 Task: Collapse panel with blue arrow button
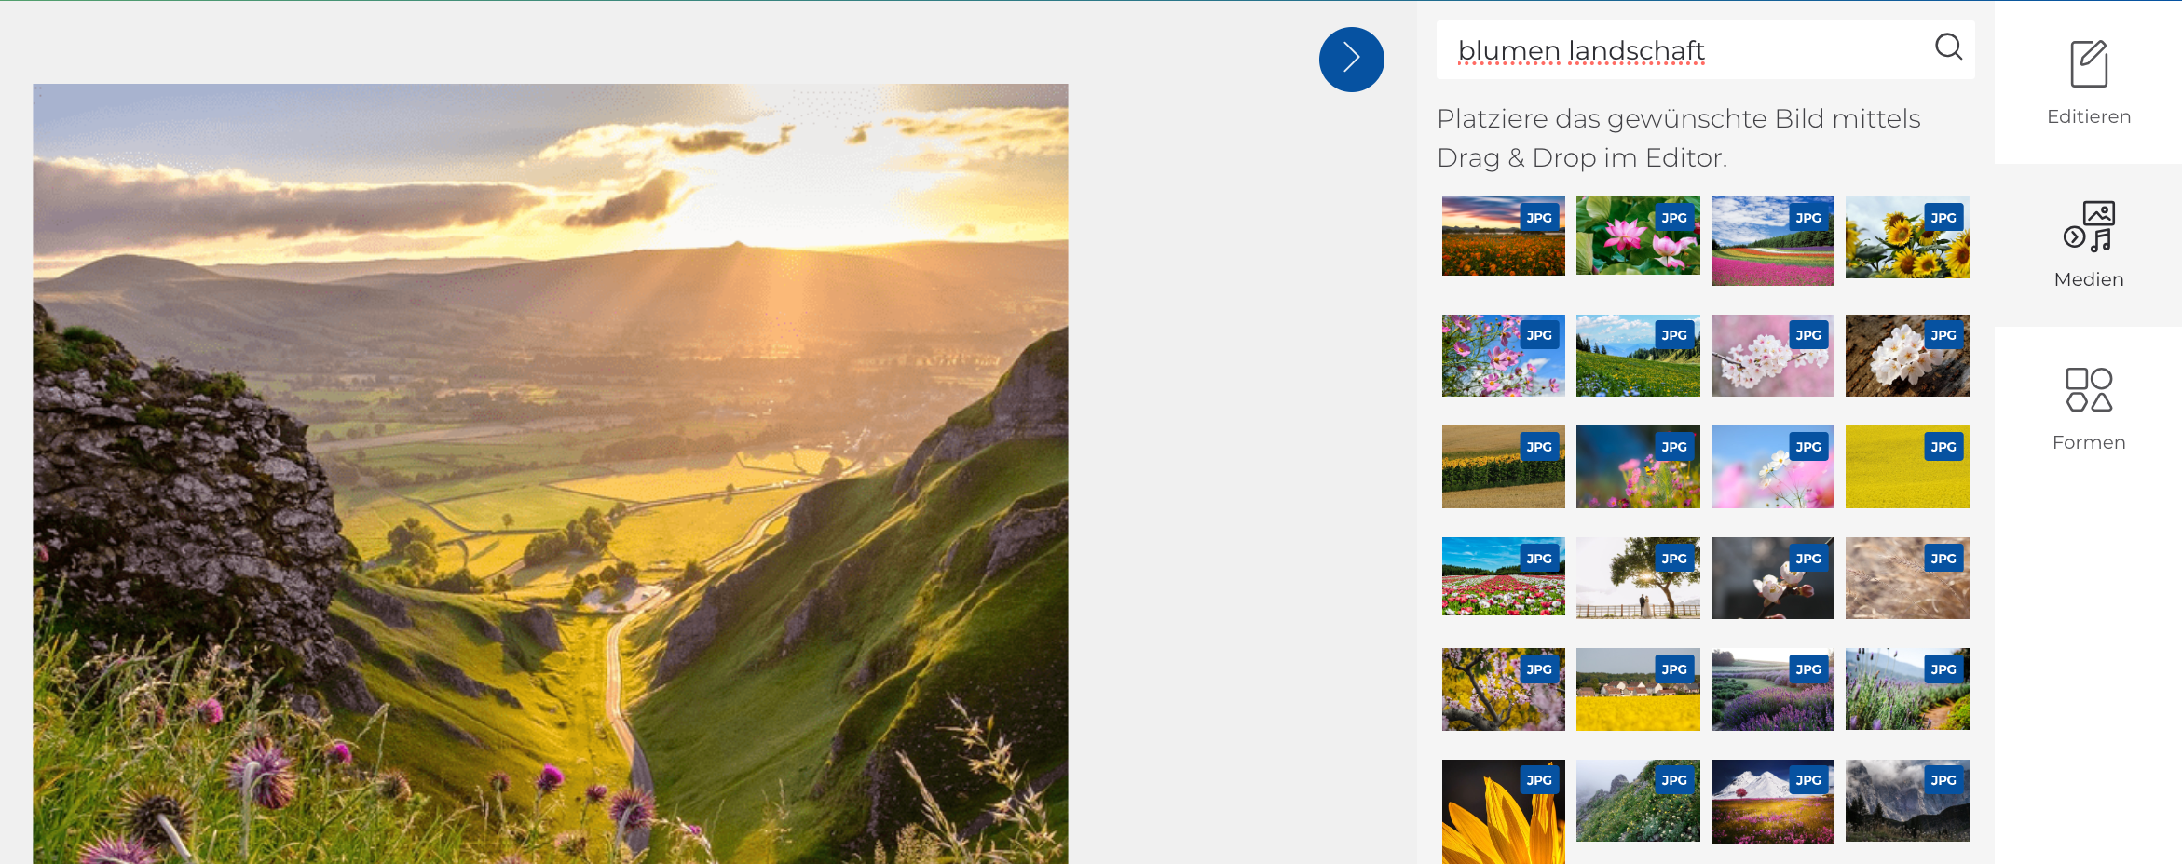[x=1351, y=60]
